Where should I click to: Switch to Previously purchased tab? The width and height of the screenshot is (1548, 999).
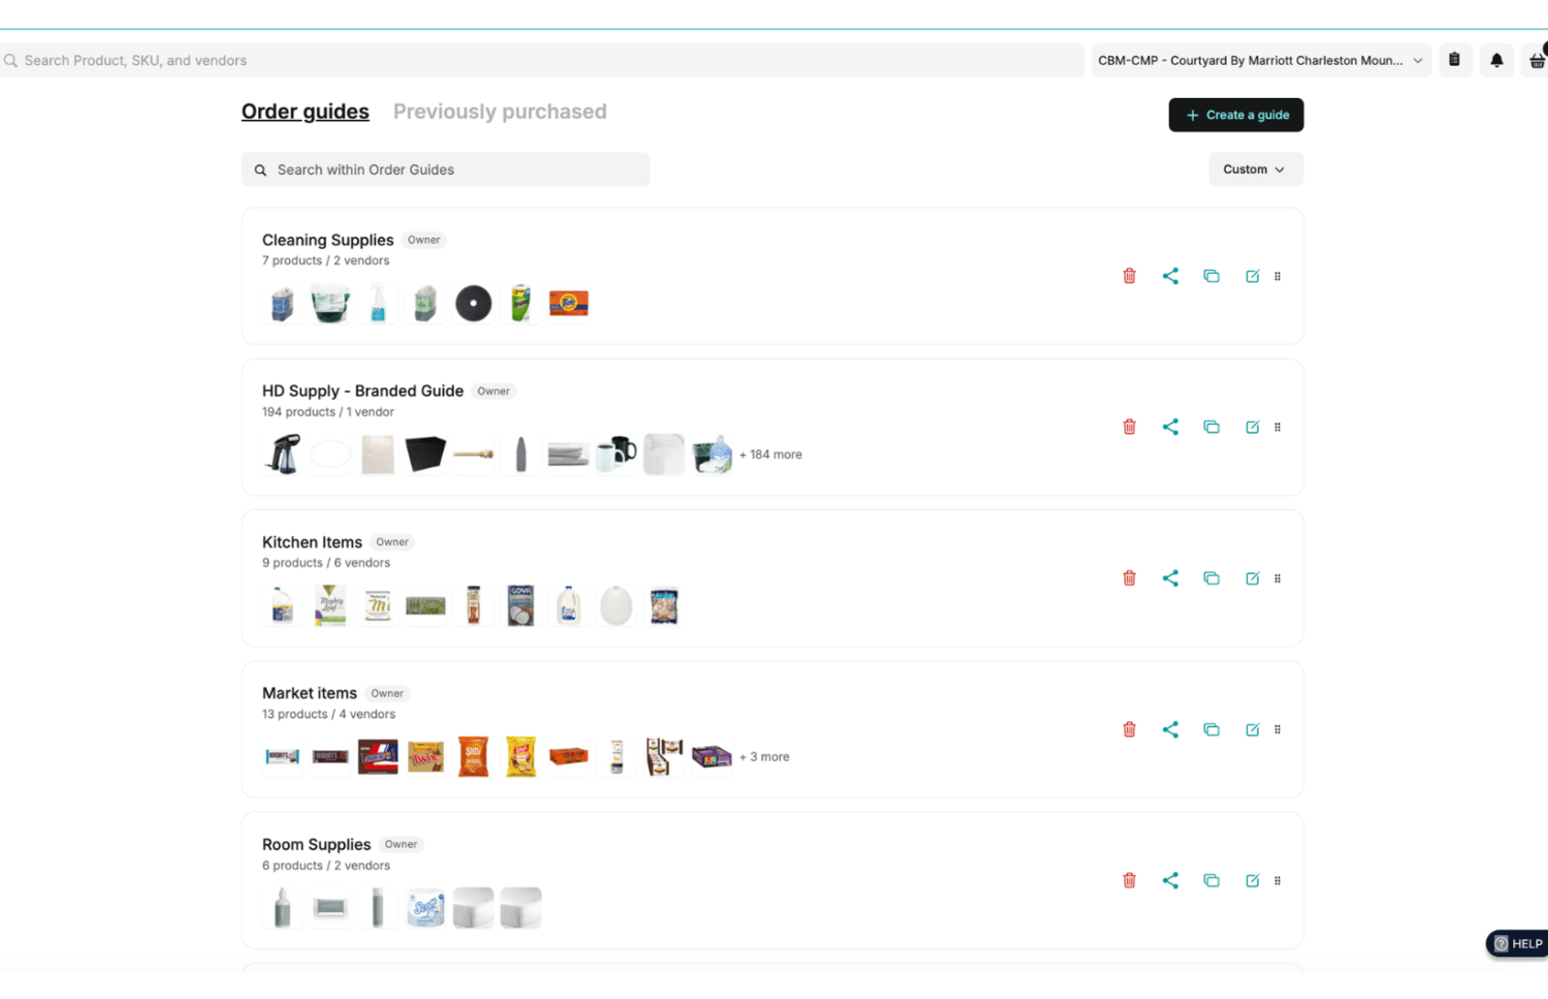point(499,111)
